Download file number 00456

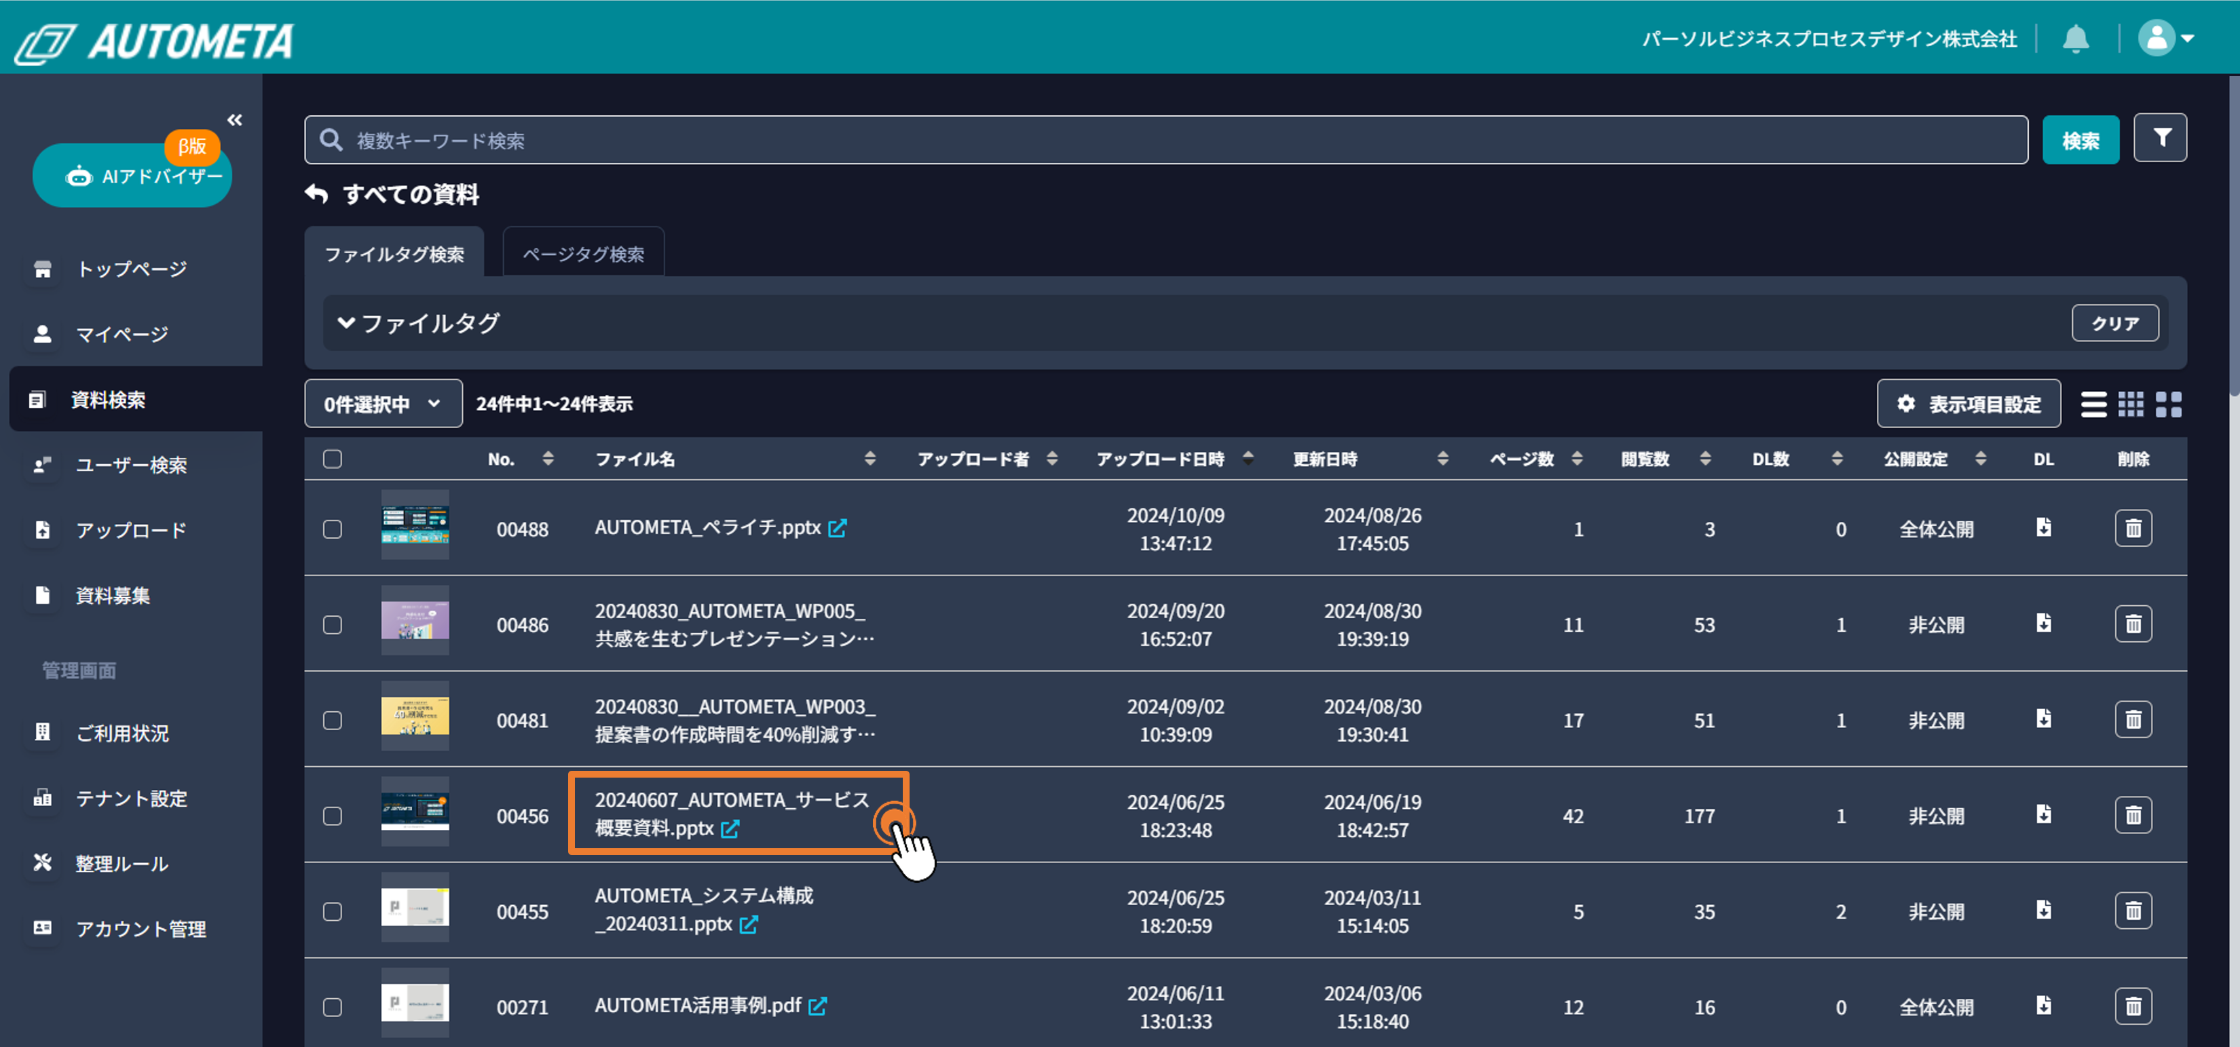[x=2043, y=815]
